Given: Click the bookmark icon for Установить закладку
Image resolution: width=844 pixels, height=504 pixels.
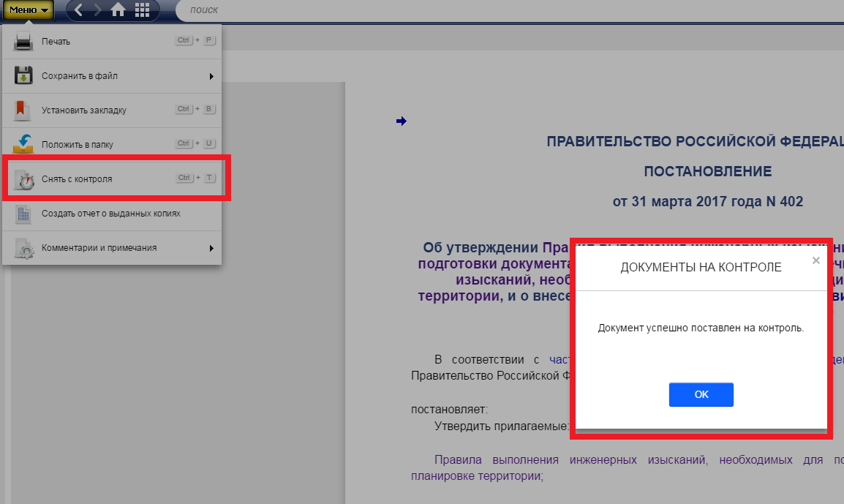Looking at the screenshot, I should click(23, 110).
